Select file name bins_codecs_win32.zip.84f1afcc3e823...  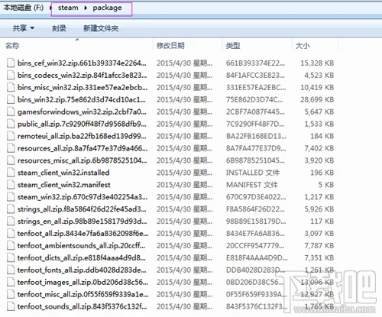click(x=82, y=75)
